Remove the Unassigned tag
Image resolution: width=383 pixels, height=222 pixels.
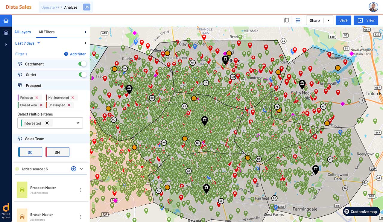tap(69, 105)
